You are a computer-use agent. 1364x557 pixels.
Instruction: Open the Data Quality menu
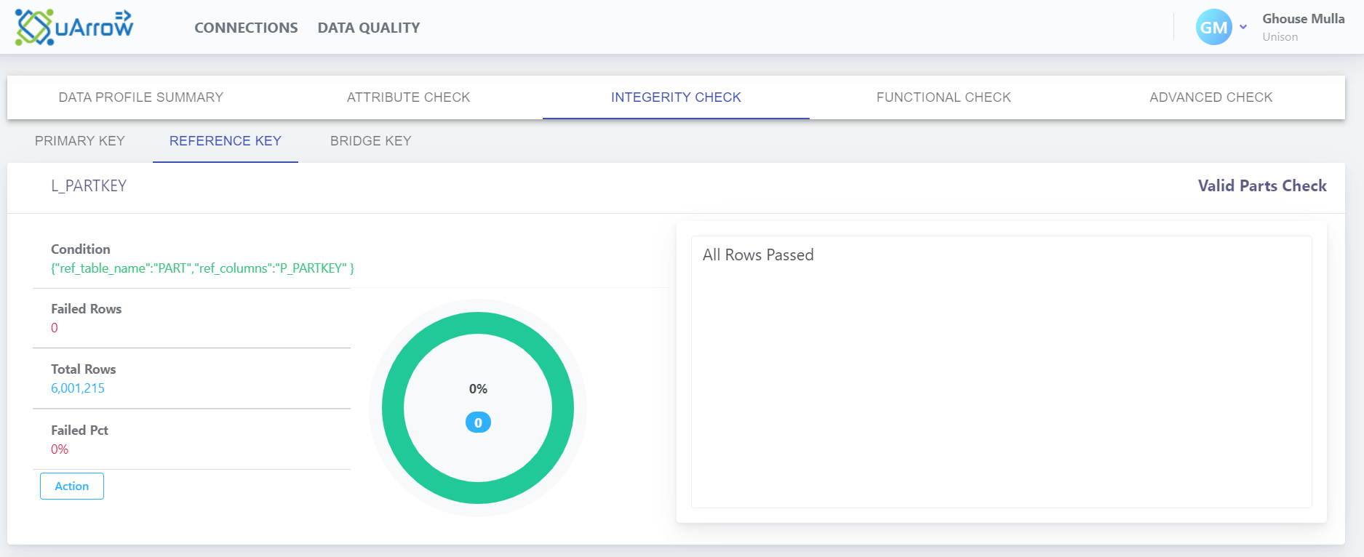pyautogui.click(x=369, y=28)
